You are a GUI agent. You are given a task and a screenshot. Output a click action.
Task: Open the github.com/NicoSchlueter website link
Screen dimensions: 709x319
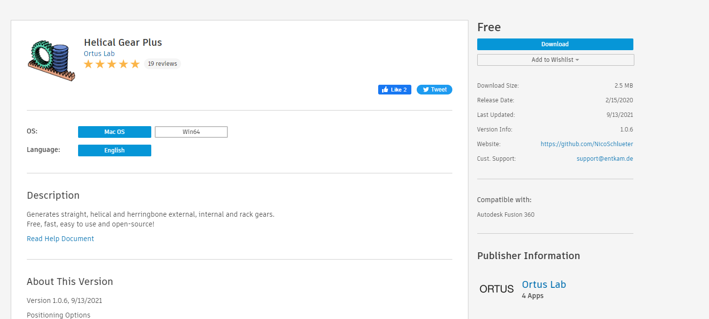(587, 144)
